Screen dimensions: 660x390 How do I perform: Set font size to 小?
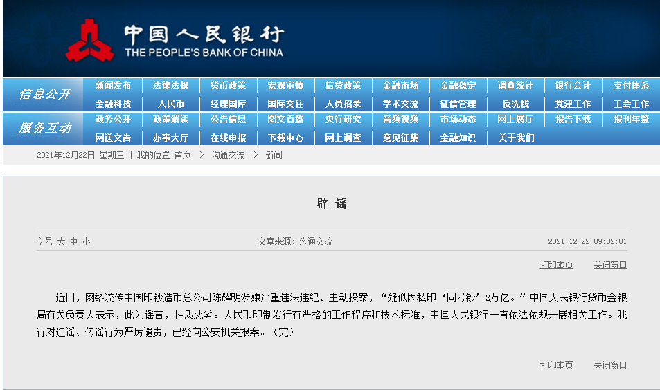87,241
